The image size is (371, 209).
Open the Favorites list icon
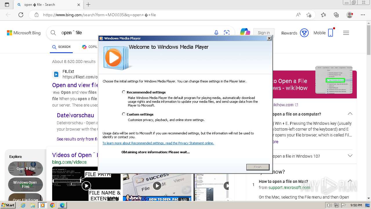coord(323,15)
